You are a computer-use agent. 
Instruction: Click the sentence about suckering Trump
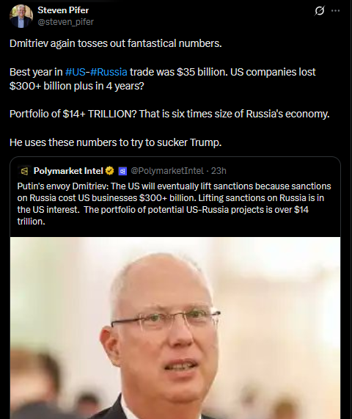[x=116, y=142]
